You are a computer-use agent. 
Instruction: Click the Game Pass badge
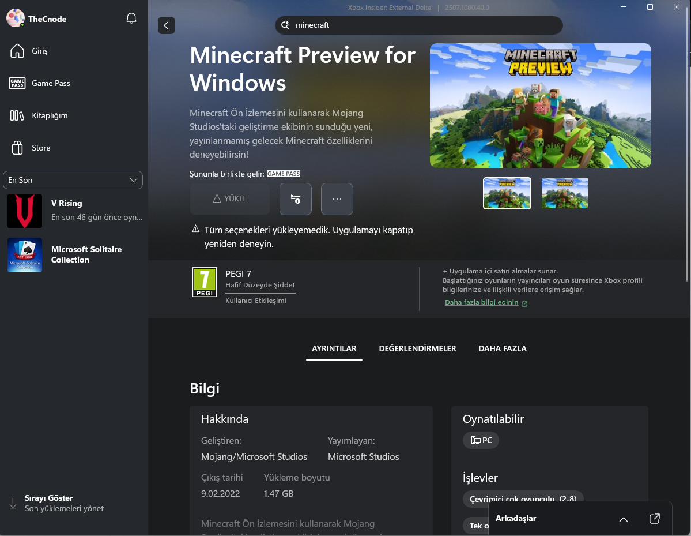coord(284,174)
